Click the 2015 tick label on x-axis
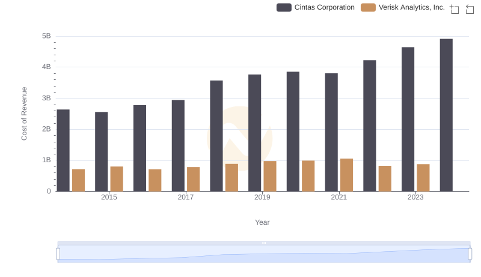The image size is (481, 277). 109,197
